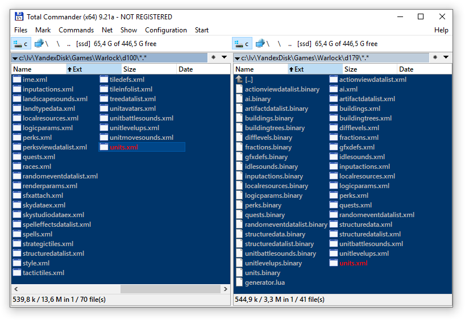This screenshot has width=465, height=320.
Task: Click icon of difflevels.xml file
Action: pos(334,128)
